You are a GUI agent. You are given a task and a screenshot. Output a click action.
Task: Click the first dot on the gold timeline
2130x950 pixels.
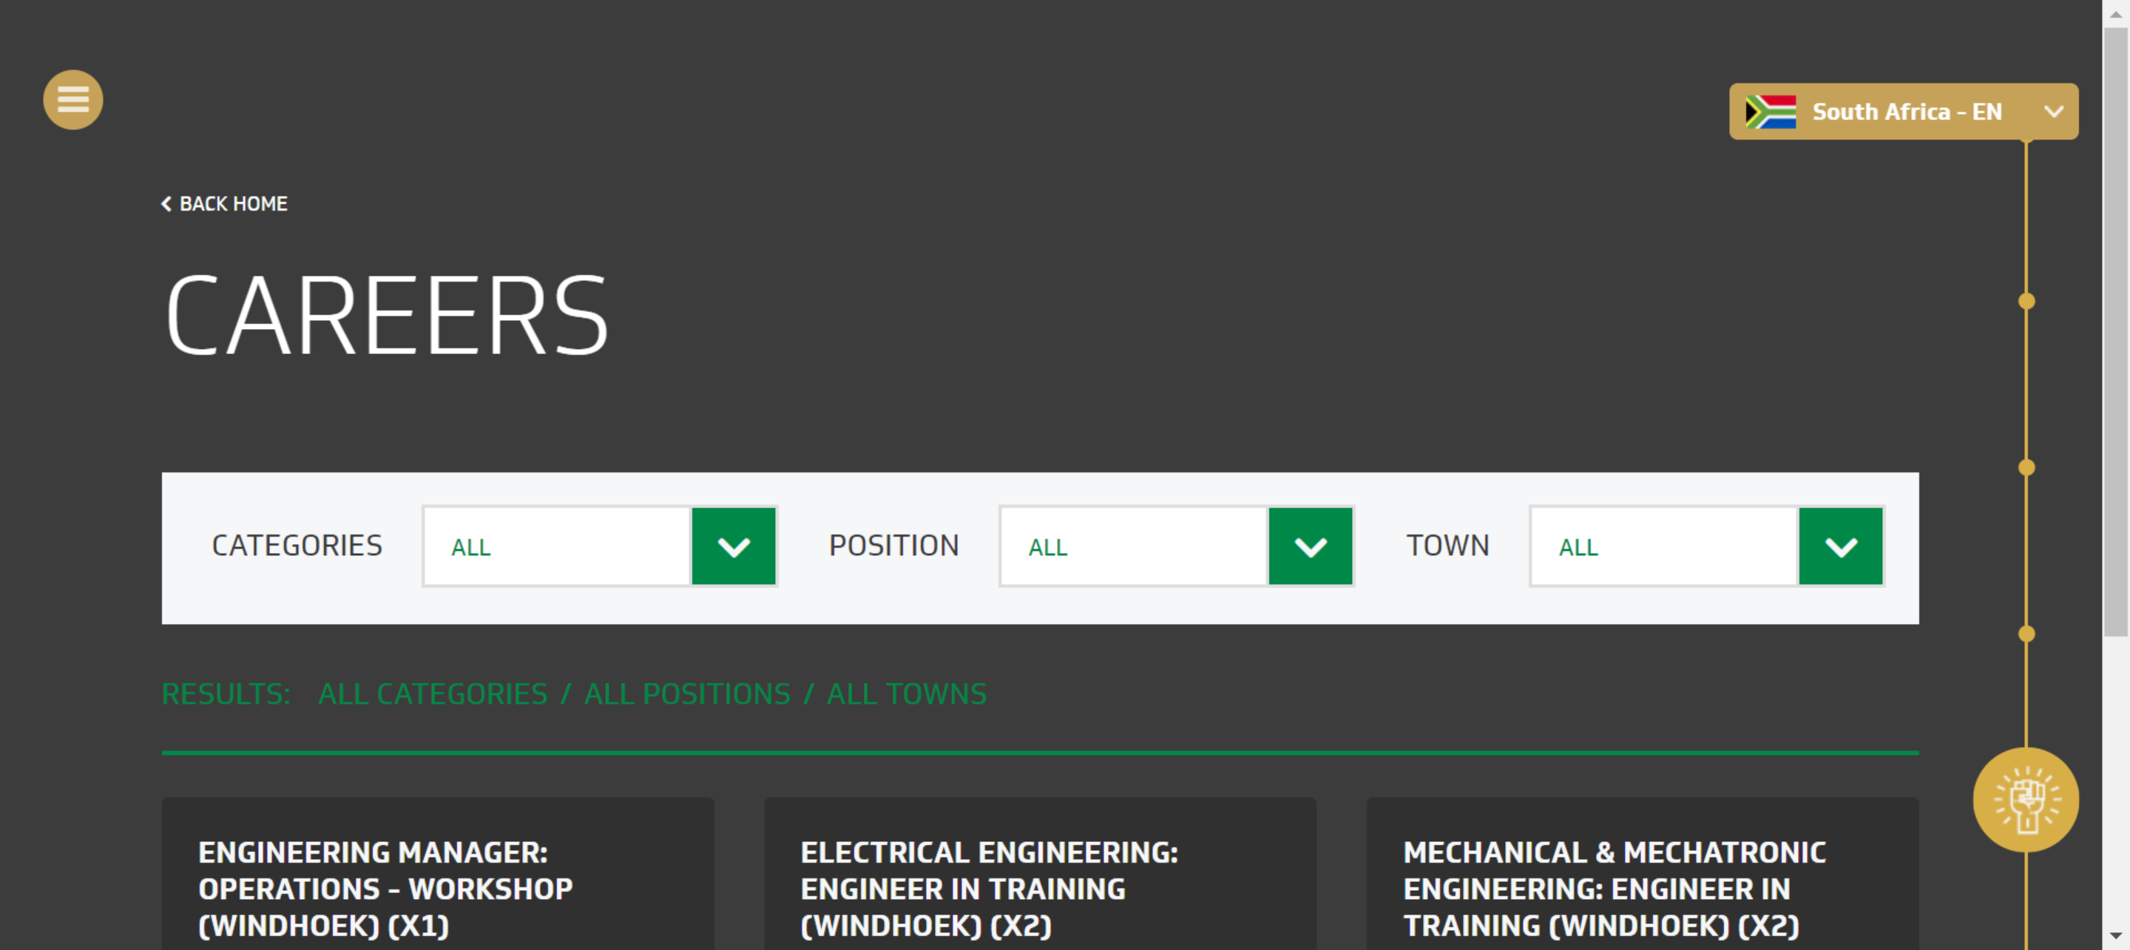pyautogui.click(x=2026, y=301)
